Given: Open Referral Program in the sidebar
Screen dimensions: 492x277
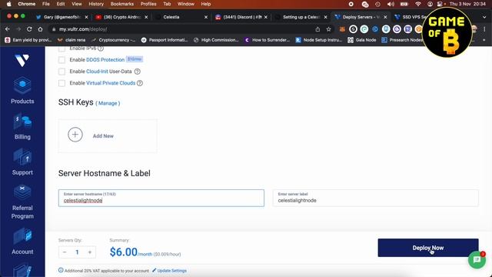Looking at the screenshot, I should [22, 202].
